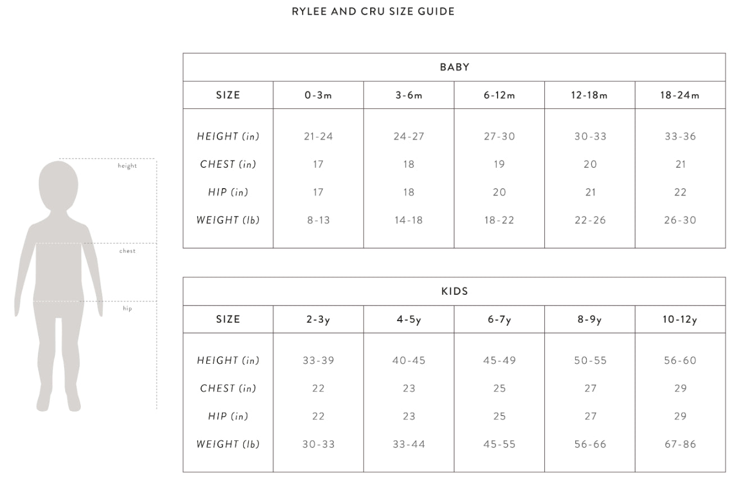Screen dimensions: 738x484
Task: Click the baby 12-18m weight value 22-26
Action: (590, 220)
